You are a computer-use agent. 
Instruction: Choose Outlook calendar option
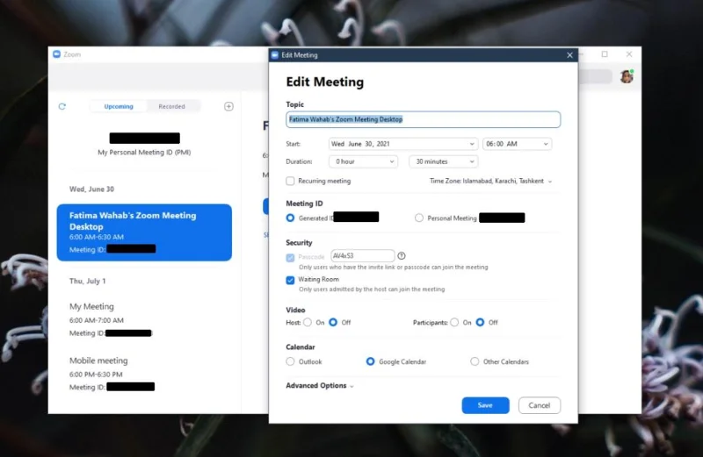290,361
